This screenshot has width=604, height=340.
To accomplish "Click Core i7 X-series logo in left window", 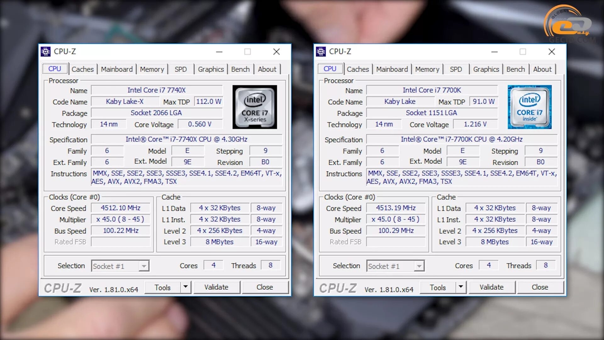I will click(x=255, y=107).
